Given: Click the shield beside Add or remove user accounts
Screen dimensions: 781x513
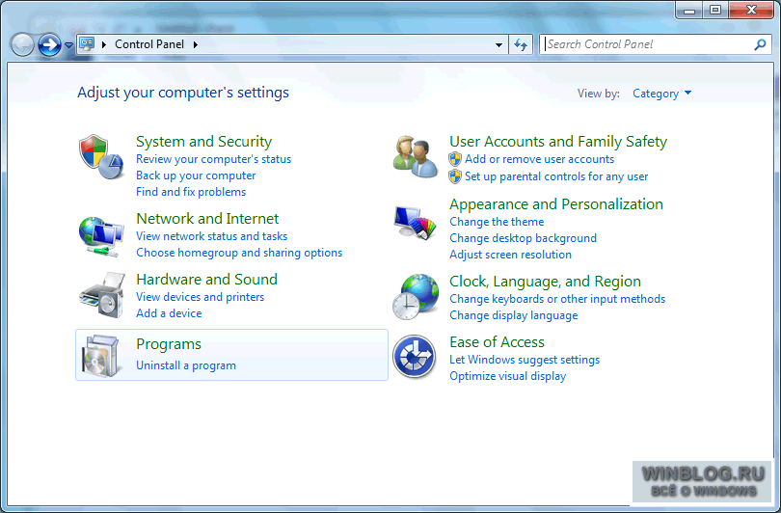Looking at the screenshot, I should click(x=455, y=159).
